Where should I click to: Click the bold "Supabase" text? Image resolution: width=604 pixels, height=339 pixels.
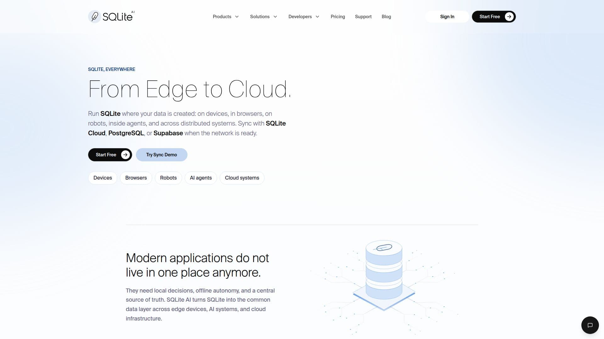pos(168,133)
